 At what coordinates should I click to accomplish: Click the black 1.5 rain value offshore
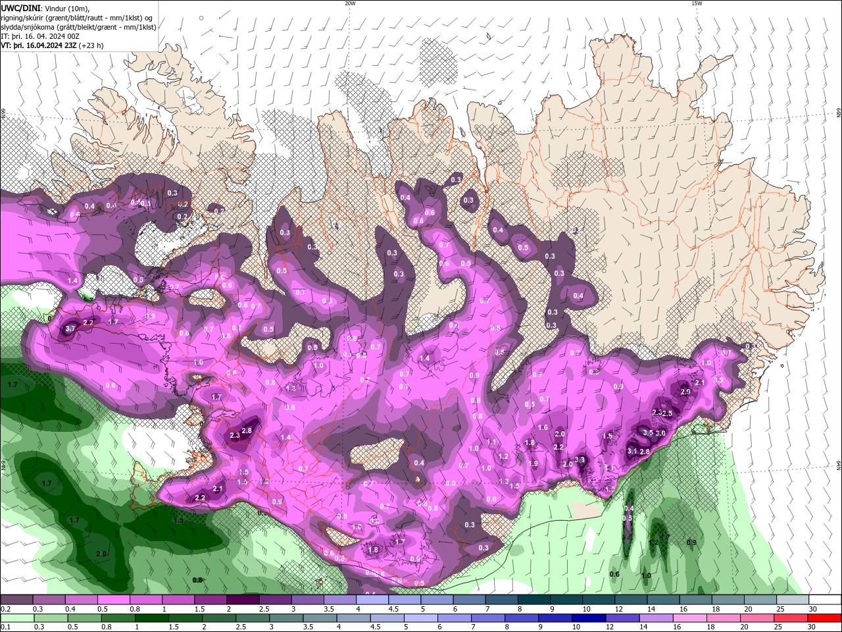click(x=178, y=520)
